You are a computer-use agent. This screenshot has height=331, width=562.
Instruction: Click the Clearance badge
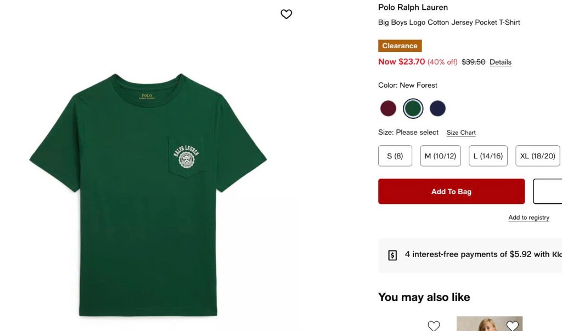pyautogui.click(x=400, y=46)
